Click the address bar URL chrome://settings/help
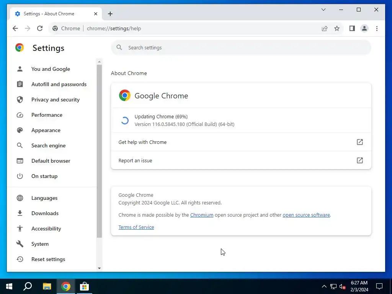This screenshot has width=392, height=294. coord(114,28)
